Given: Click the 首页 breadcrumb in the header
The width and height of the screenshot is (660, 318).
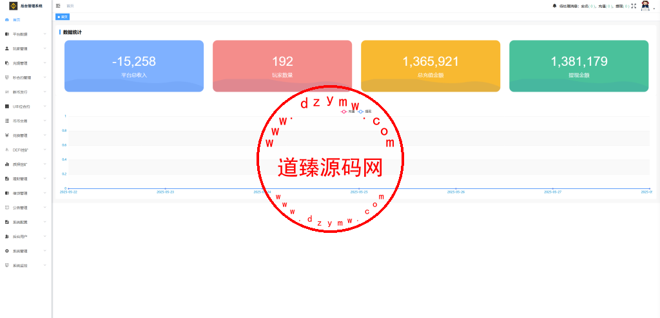Looking at the screenshot, I should click(70, 6).
